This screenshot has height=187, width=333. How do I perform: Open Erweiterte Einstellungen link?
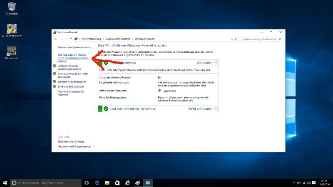(x=71, y=87)
